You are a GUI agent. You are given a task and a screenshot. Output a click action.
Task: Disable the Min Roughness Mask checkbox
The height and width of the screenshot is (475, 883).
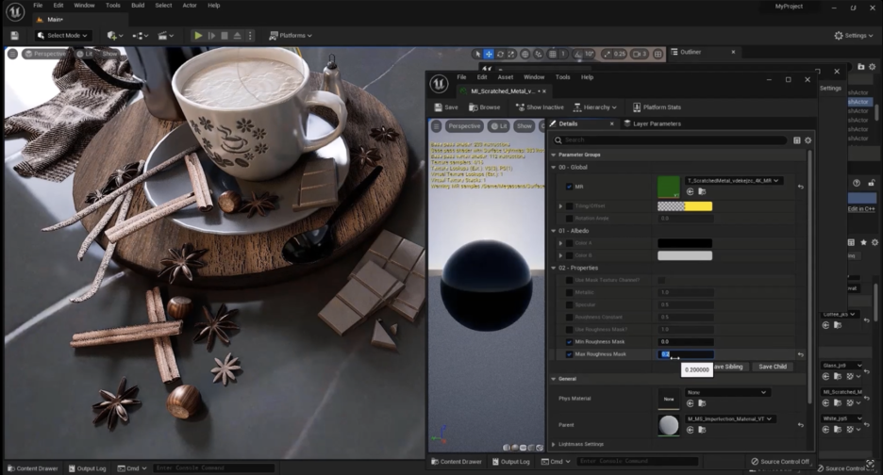point(569,341)
